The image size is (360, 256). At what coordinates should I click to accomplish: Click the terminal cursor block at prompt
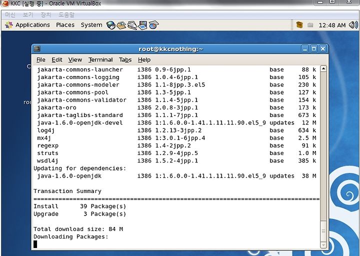point(35,244)
